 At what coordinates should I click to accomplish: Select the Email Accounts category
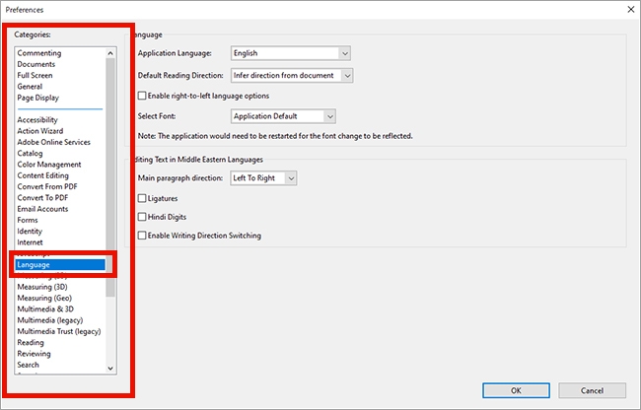tap(42, 209)
